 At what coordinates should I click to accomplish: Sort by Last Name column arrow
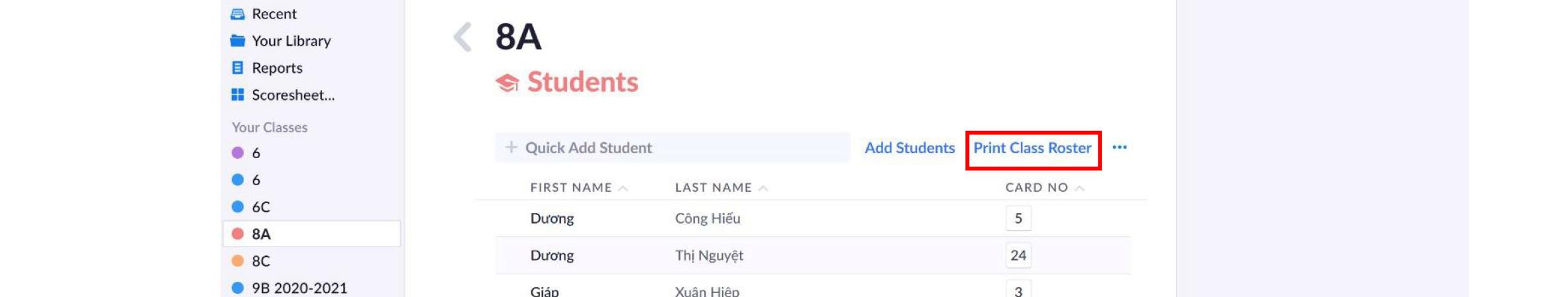(763, 189)
